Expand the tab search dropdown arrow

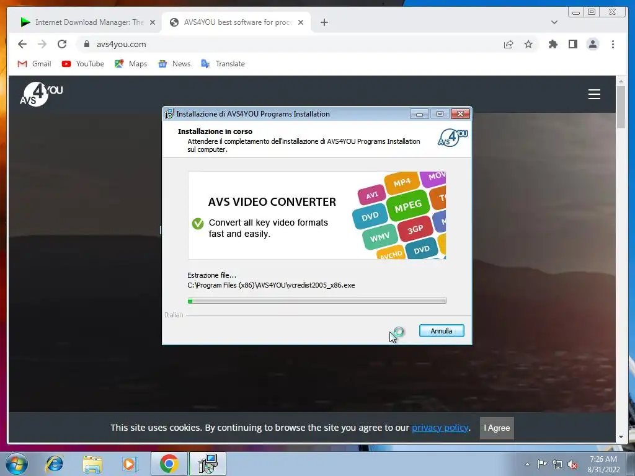click(x=554, y=22)
